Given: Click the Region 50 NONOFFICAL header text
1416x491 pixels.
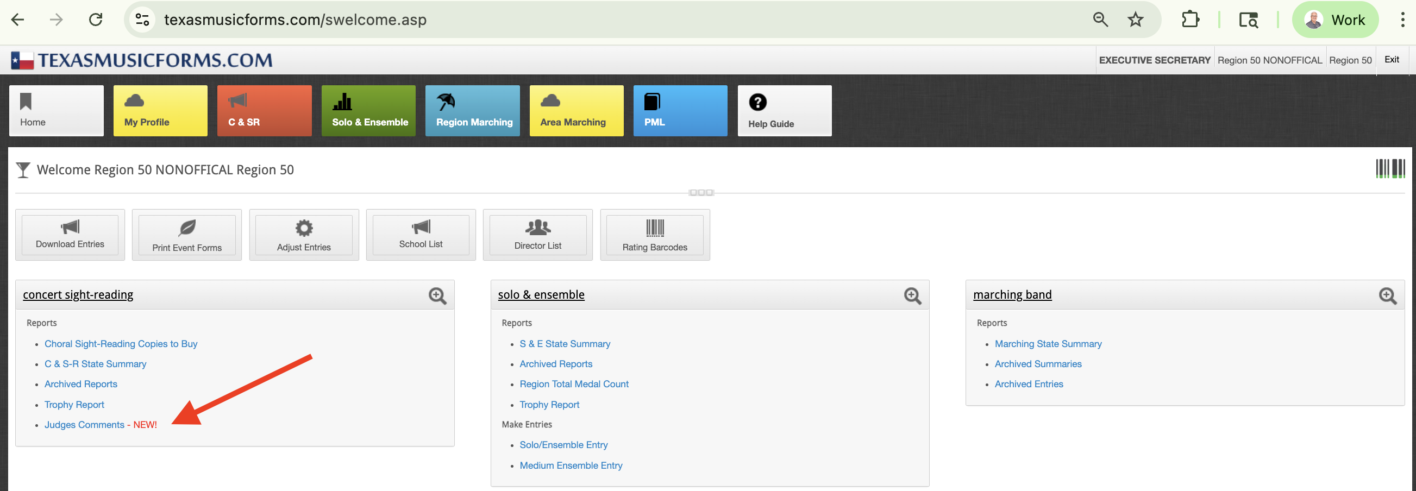Looking at the screenshot, I should click(1270, 60).
